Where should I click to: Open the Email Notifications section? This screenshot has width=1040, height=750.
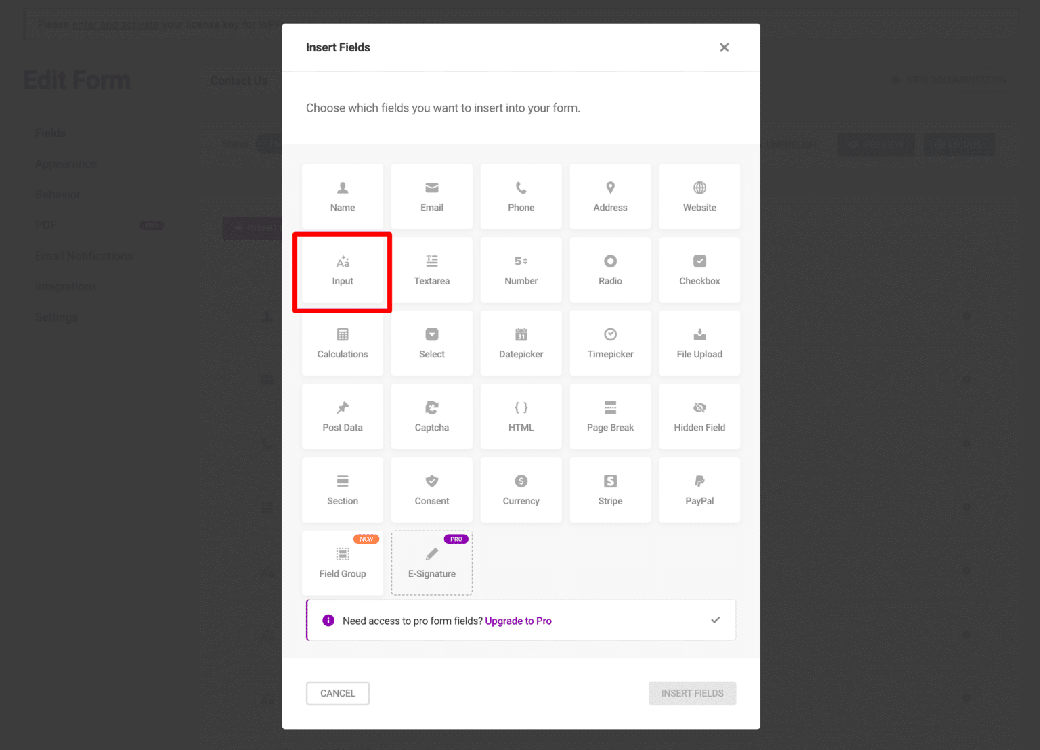[83, 255]
